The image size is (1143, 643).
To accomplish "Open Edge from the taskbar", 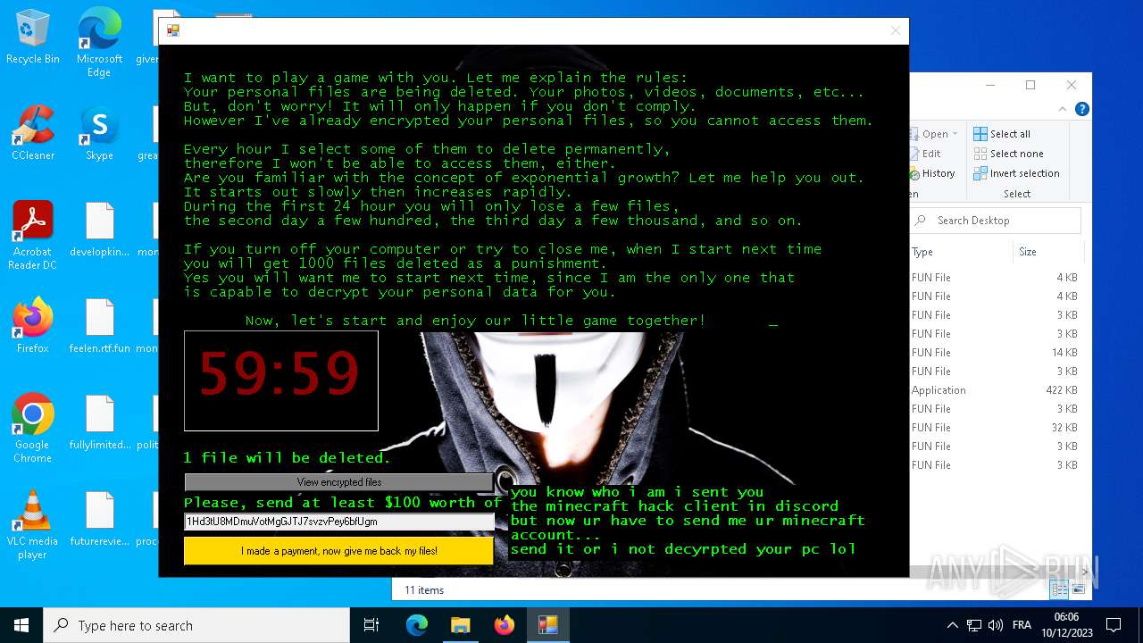I will click(417, 625).
